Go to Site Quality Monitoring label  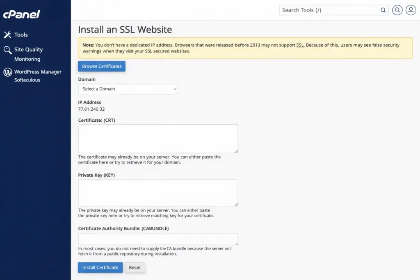28,54
